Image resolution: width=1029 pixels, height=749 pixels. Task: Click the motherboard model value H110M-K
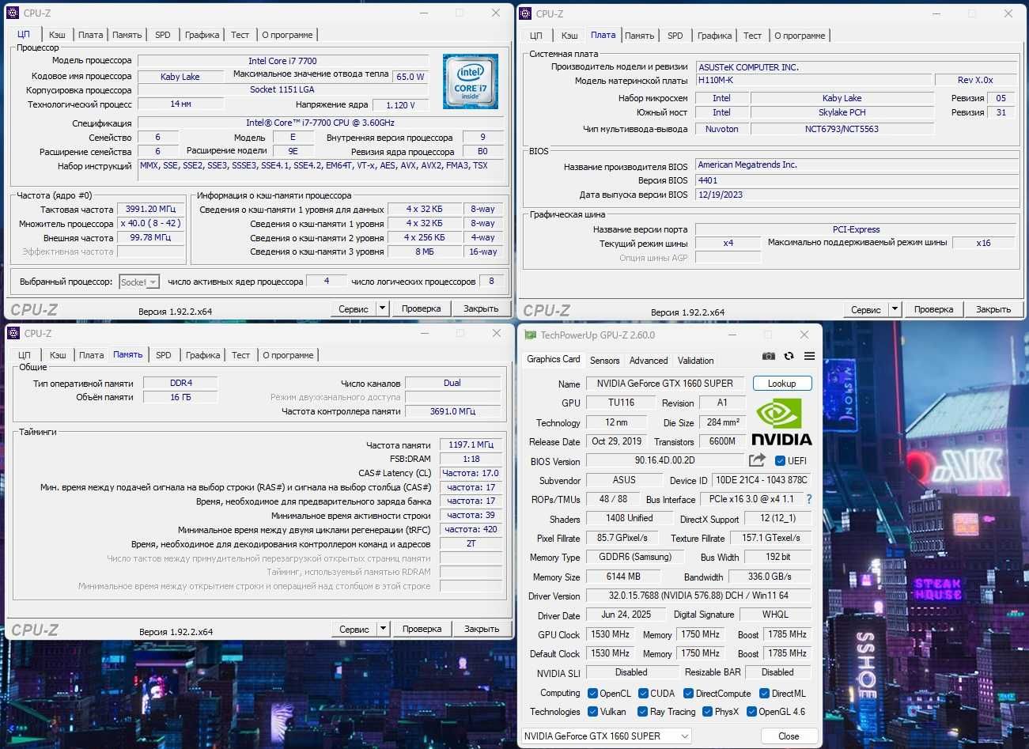point(814,80)
